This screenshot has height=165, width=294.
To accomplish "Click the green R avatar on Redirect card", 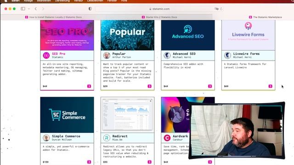I will (107, 138).
